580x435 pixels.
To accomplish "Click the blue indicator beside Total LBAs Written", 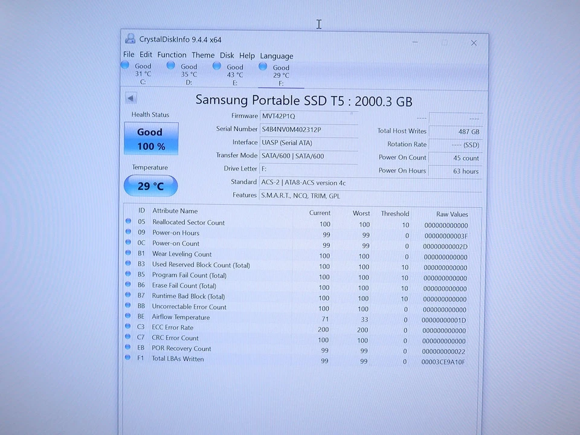I will pos(127,359).
